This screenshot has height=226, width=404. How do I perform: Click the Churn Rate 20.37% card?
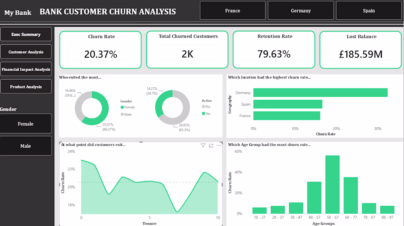pyautogui.click(x=101, y=50)
